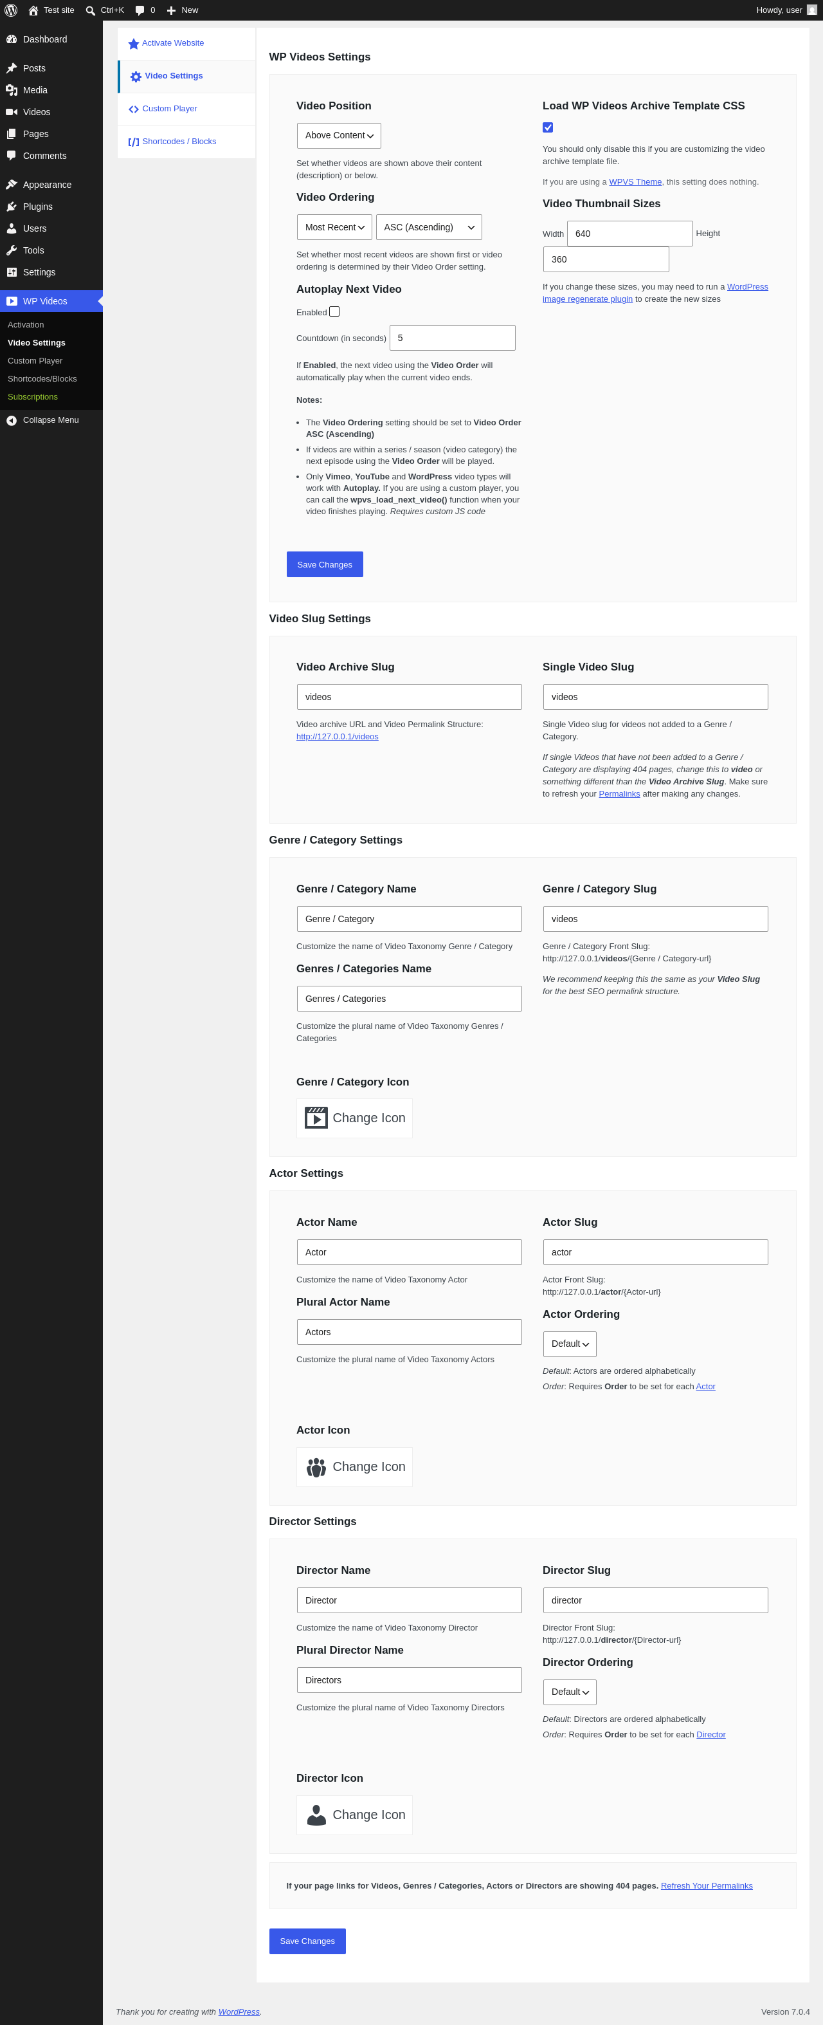The image size is (823, 2025).
Task: Click the thumbnail Width input field
Action: click(630, 234)
